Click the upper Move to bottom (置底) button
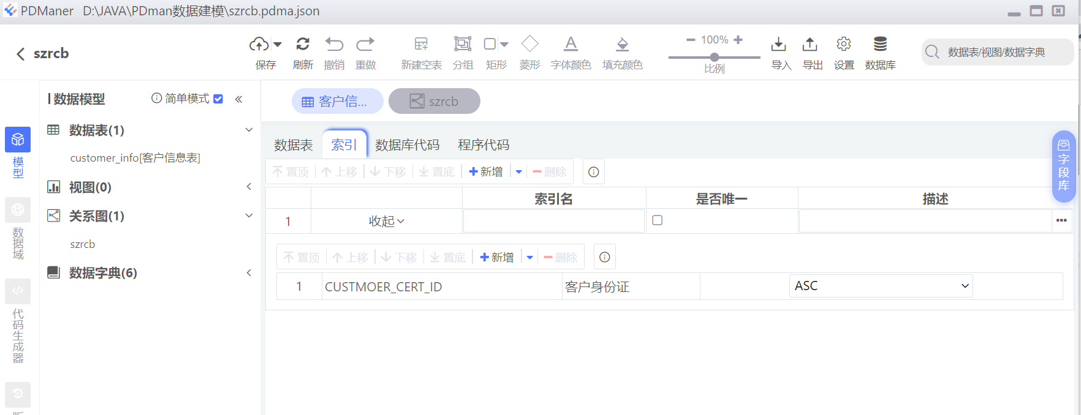 [437, 172]
